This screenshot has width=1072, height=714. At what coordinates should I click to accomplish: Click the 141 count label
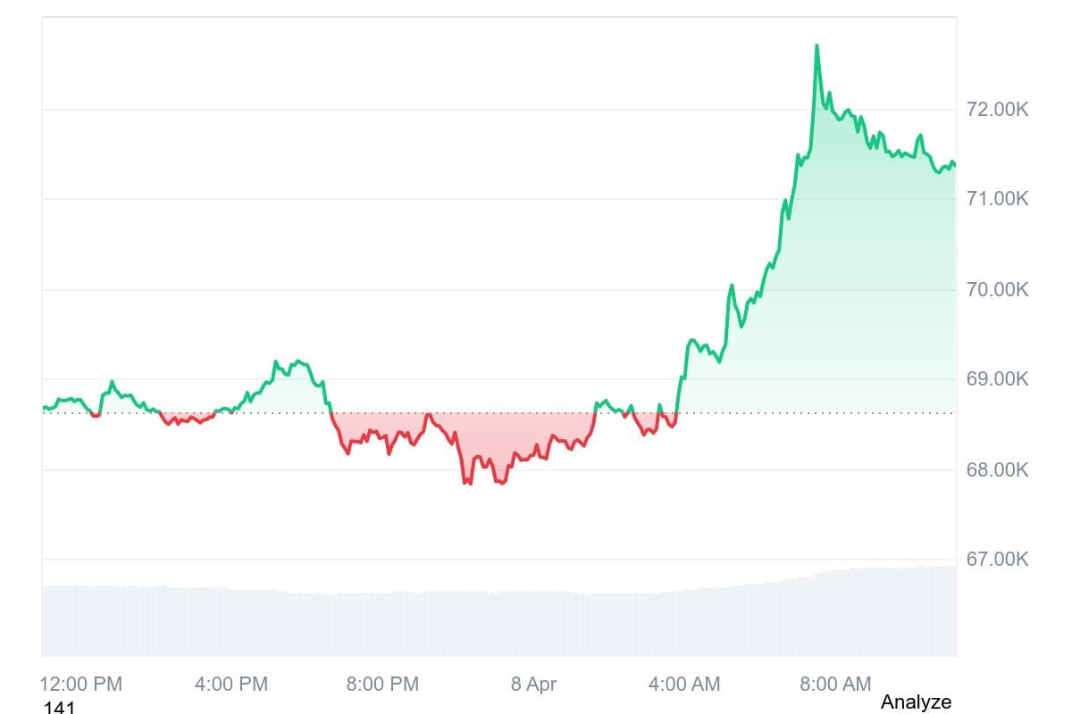(x=59, y=709)
